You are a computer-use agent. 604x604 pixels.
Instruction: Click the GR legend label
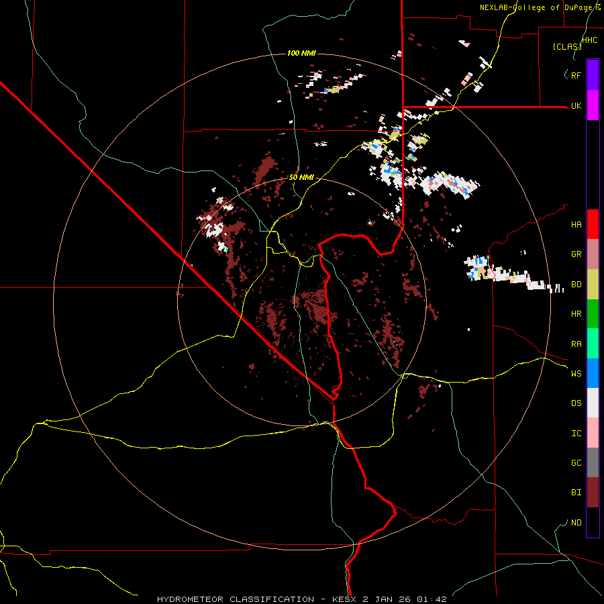[x=576, y=254]
